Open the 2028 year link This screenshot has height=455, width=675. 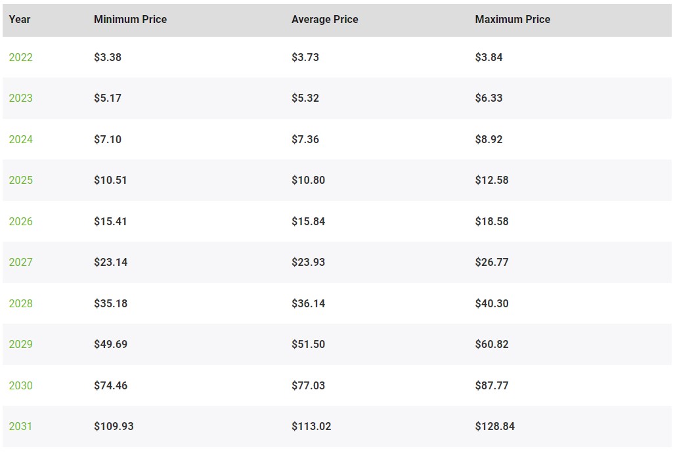pyautogui.click(x=20, y=303)
